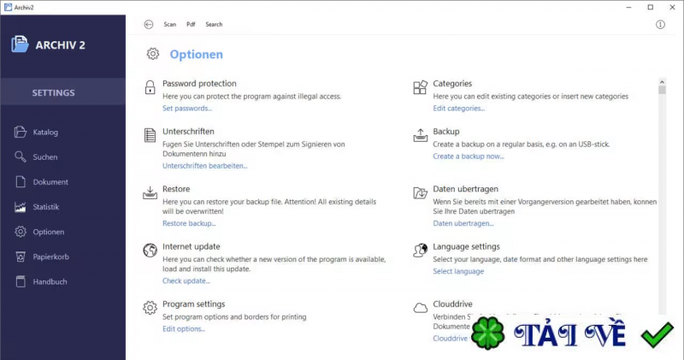Image resolution: width=684 pixels, height=360 pixels.
Task: Open the Create a backup now... link
Action: pyautogui.click(x=468, y=156)
